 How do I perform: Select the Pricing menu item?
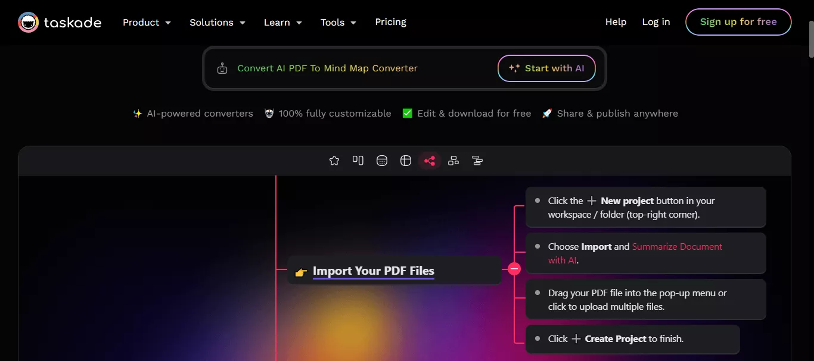pos(390,22)
